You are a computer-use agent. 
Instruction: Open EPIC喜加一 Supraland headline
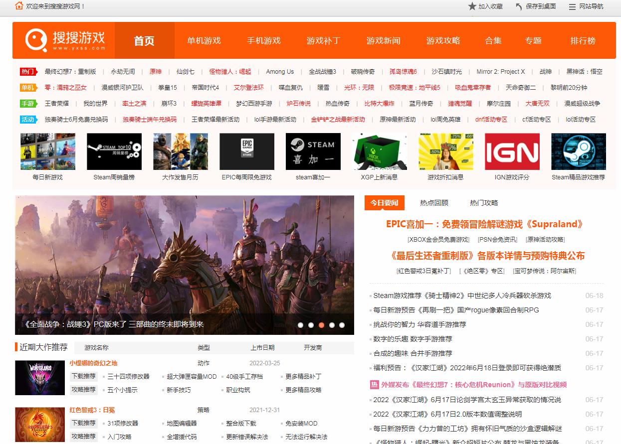coord(485,224)
